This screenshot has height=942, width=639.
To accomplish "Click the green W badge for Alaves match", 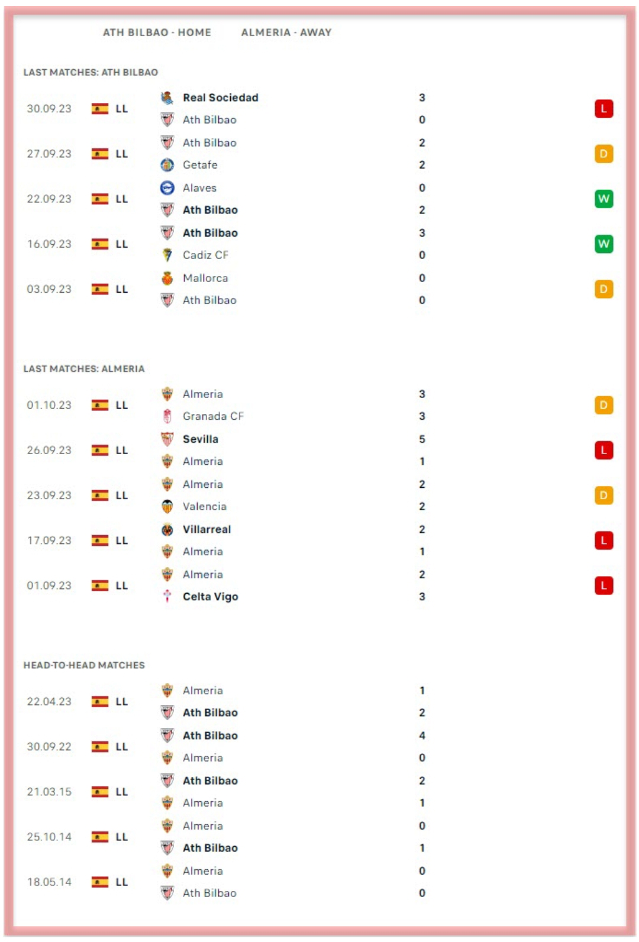I will pyautogui.click(x=603, y=199).
